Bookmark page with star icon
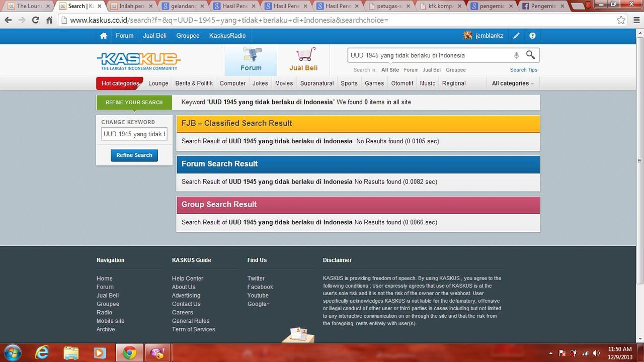644x362 pixels. point(621,20)
